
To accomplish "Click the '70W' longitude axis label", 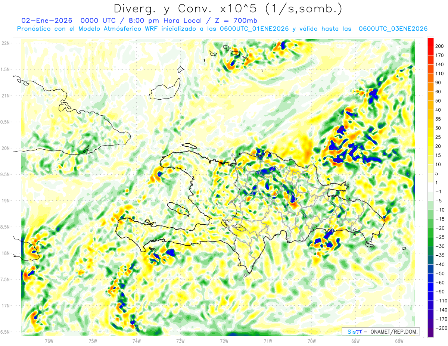I will coord(311,341).
